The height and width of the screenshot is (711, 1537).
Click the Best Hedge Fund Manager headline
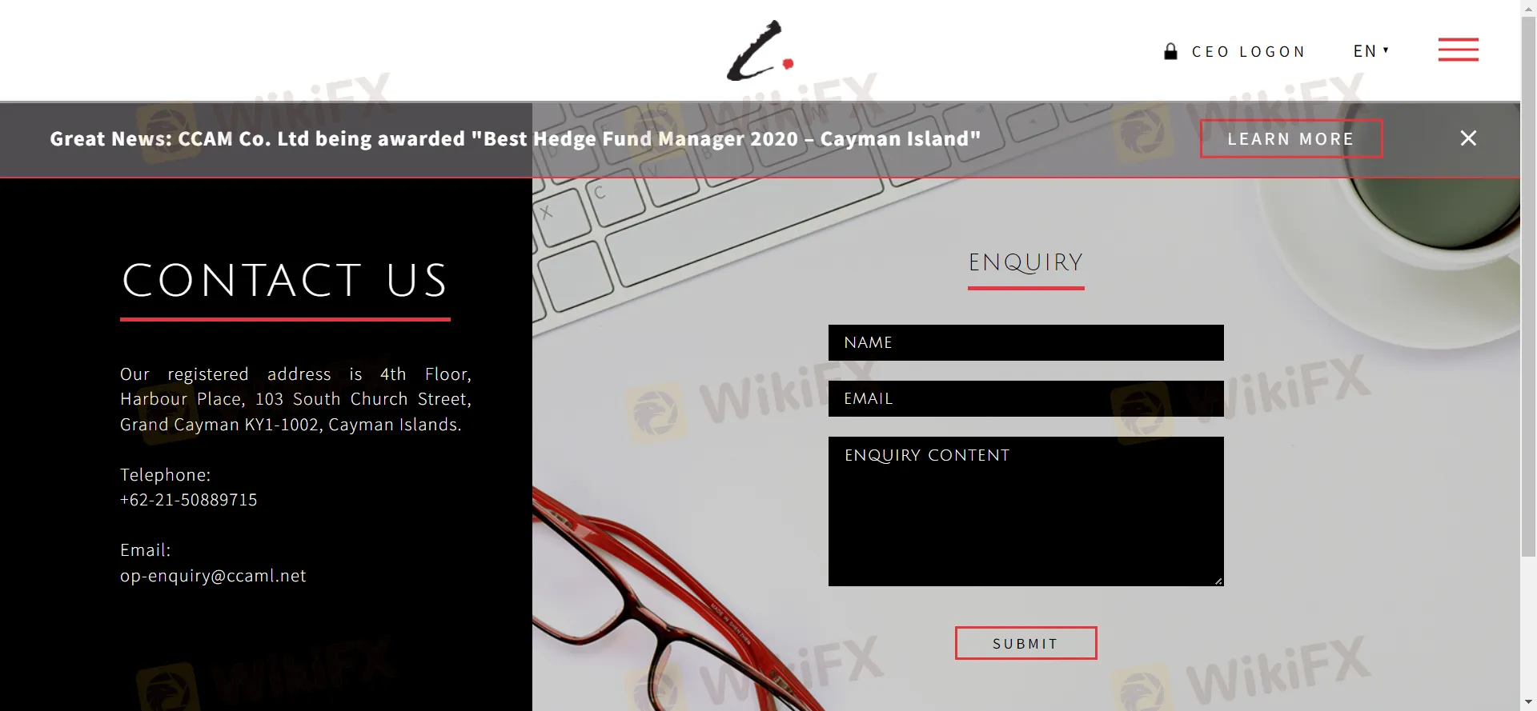pyautogui.click(x=515, y=139)
